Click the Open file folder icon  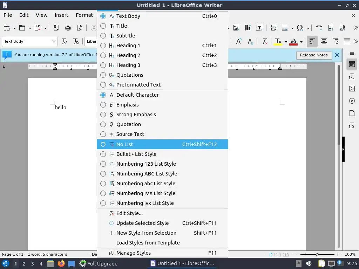click(22, 28)
